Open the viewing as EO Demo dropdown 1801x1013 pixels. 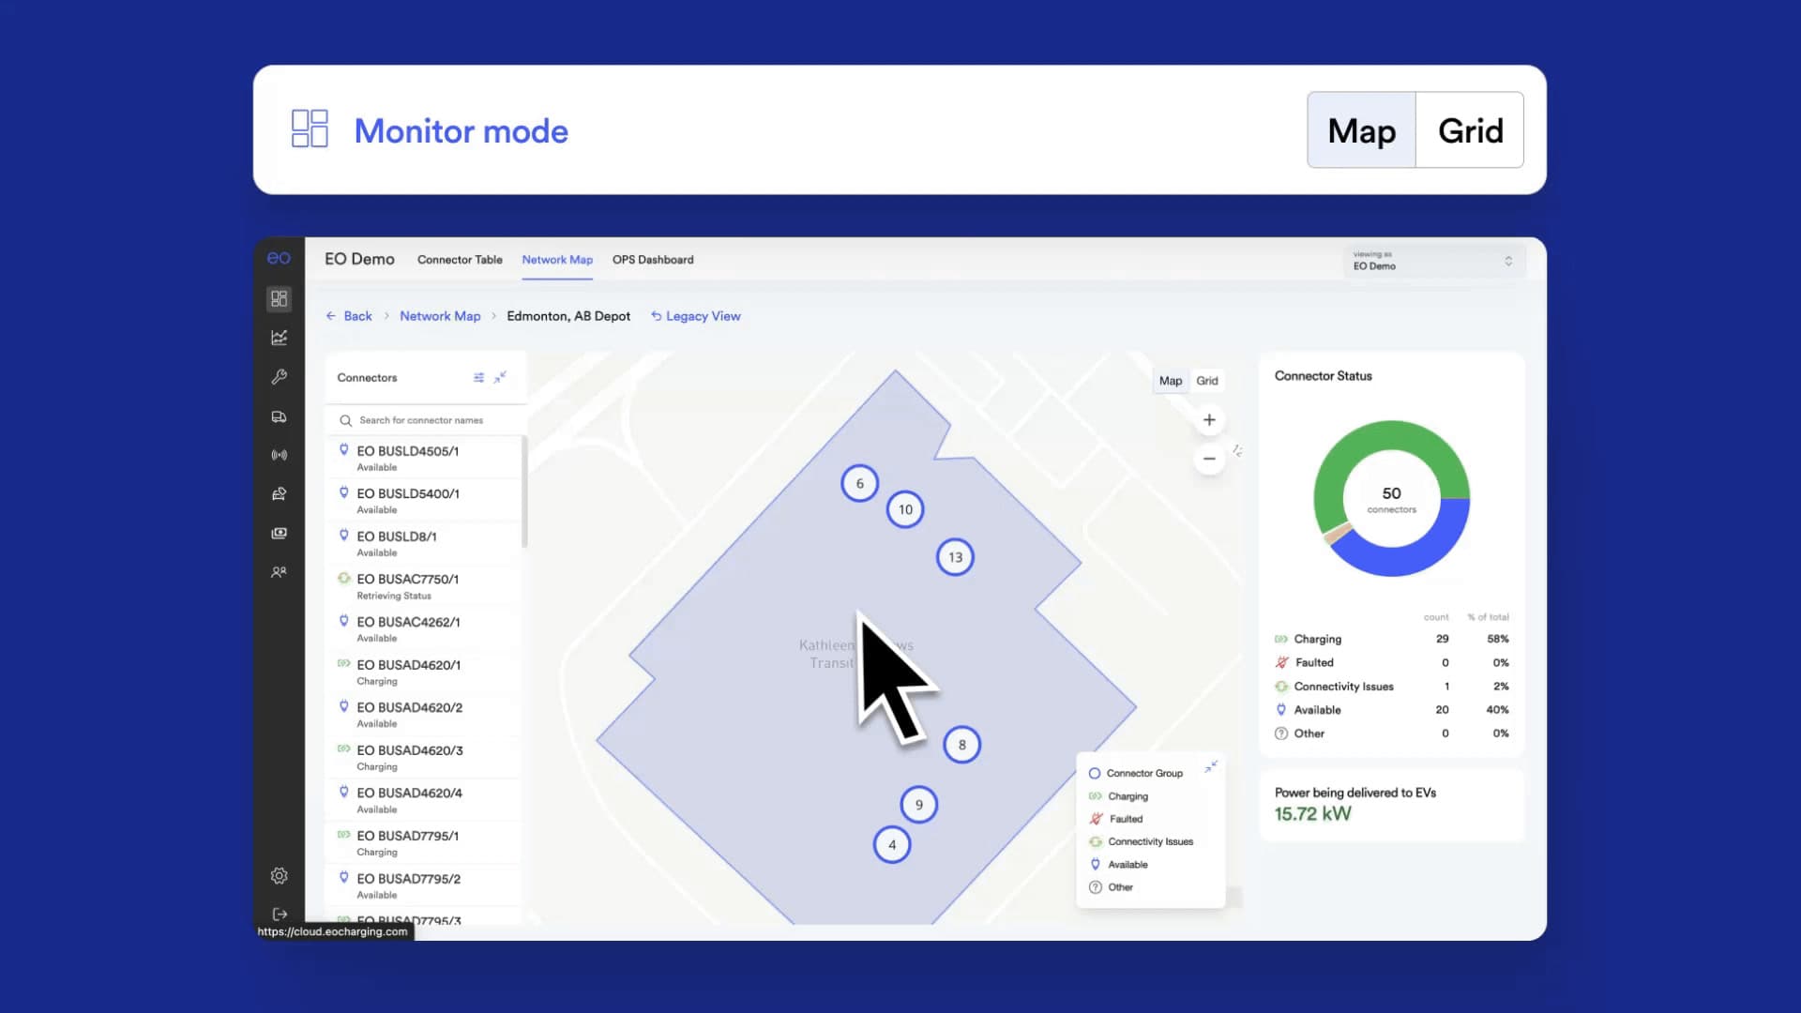pos(1432,261)
